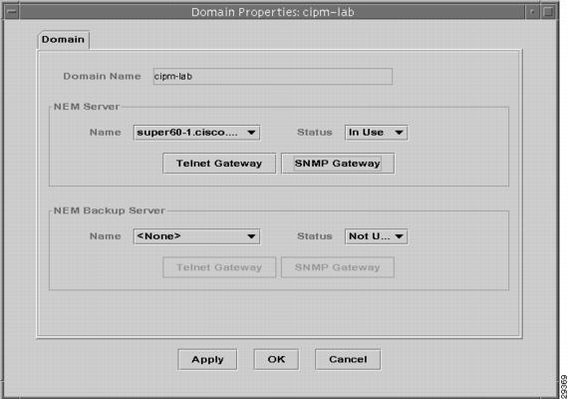Open the window menu in title bar
Viewport: 568px width, 399px height.
click(x=11, y=12)
